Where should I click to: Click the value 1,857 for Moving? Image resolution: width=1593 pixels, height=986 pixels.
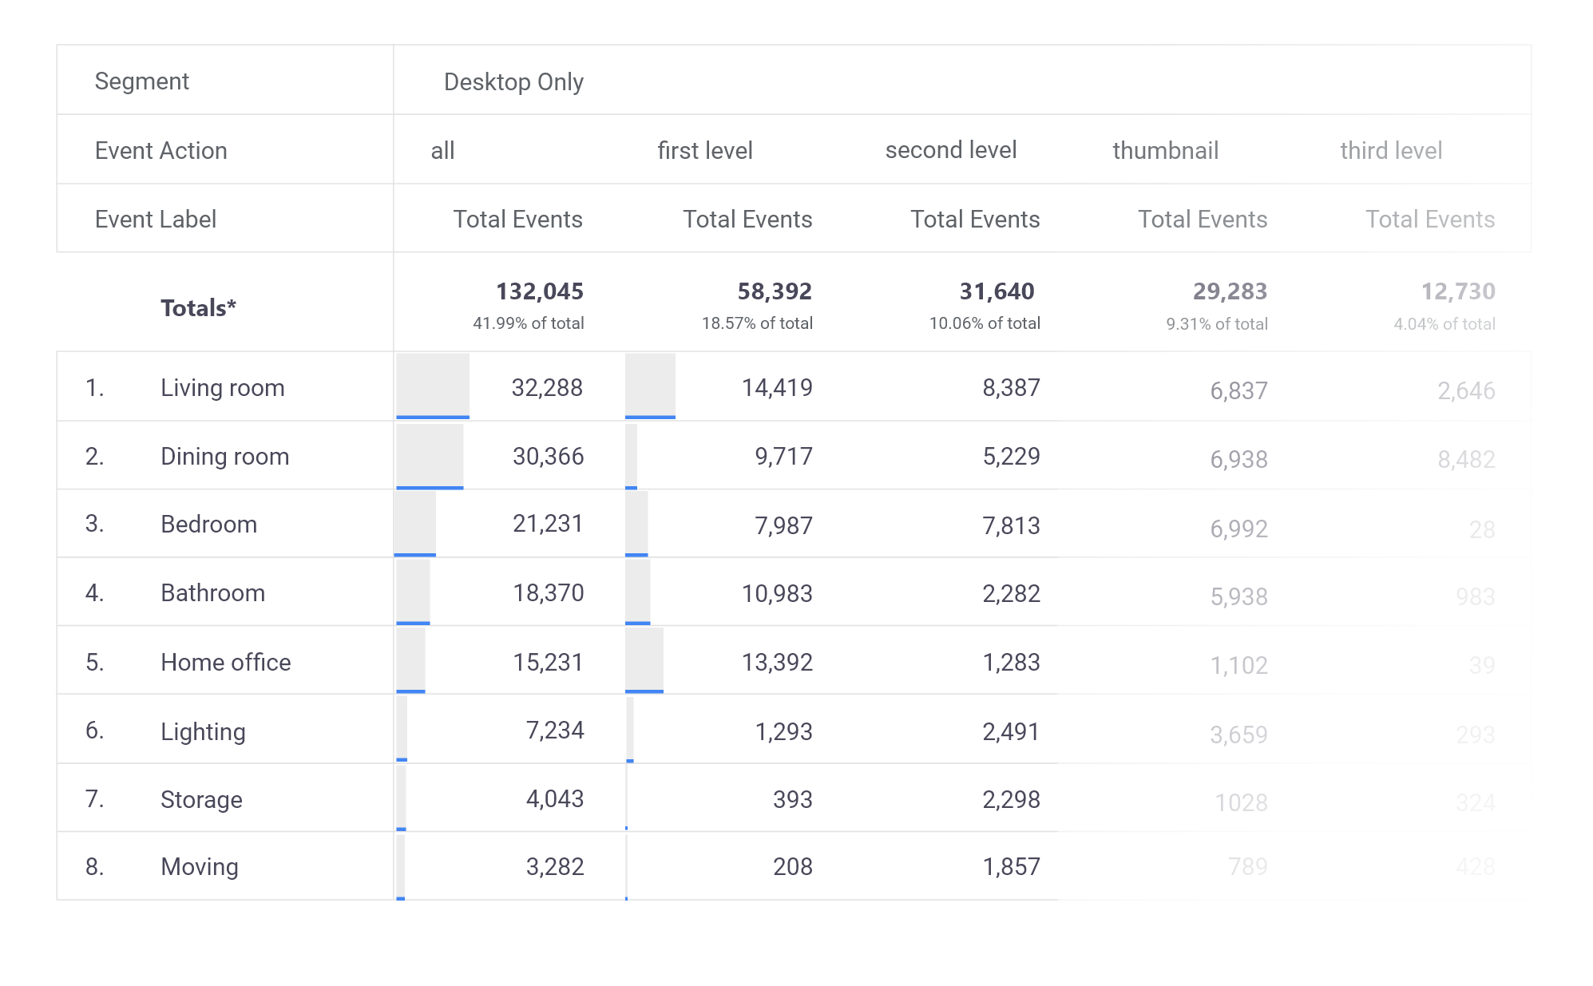click(1011, 866)
